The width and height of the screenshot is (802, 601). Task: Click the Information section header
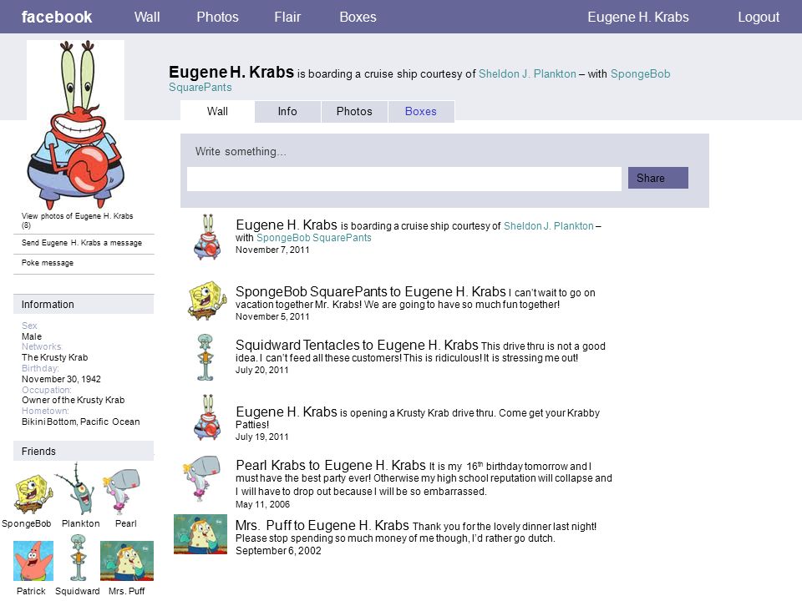pos(84,305)
